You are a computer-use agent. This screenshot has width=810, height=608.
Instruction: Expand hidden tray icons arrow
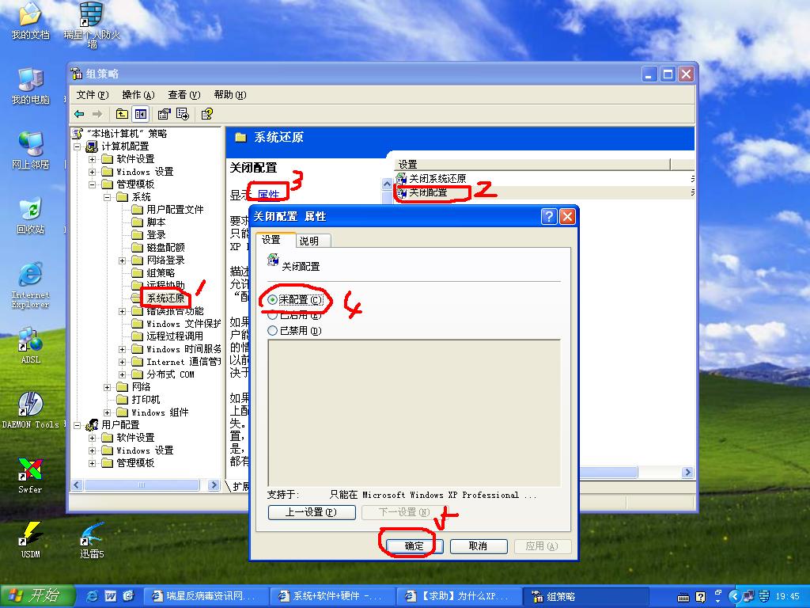(733, 596)
